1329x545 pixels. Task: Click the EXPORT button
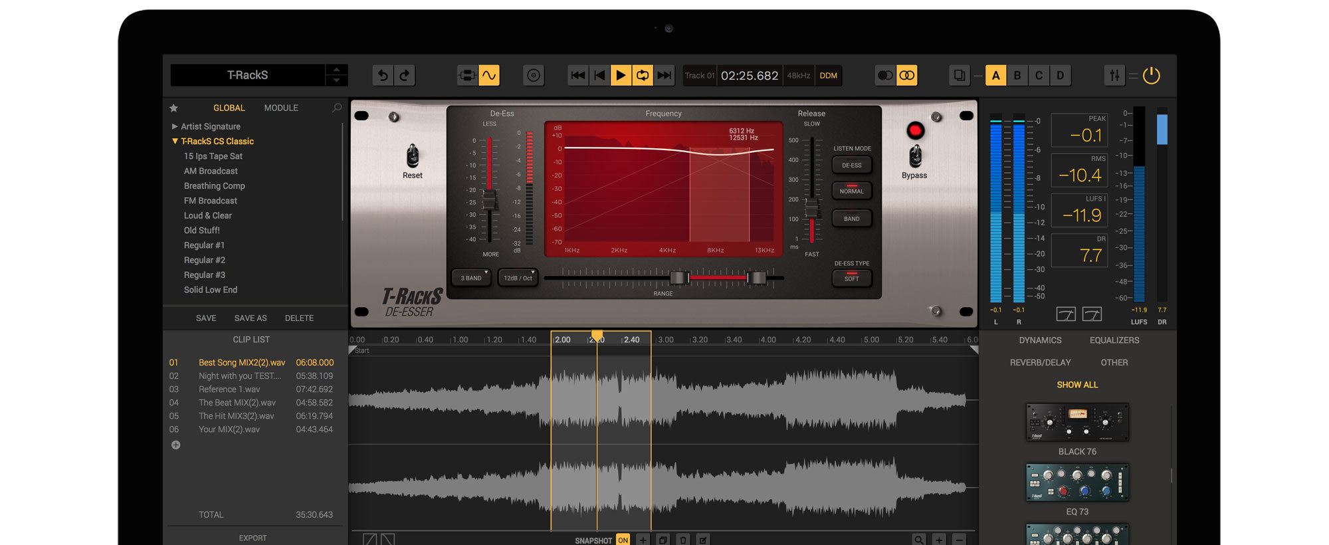pos(253,538)
